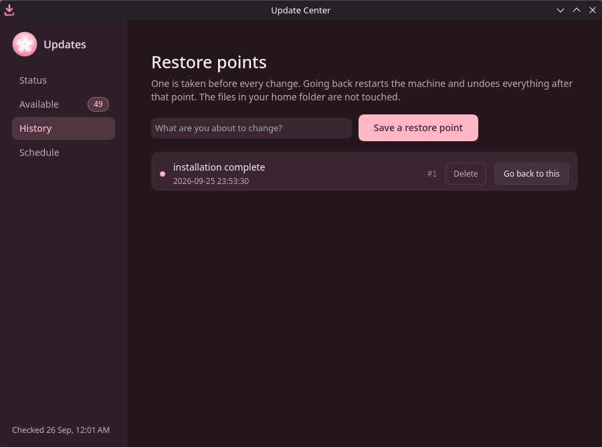Screen dimensions: 602x447
Task: Close the Update Center window
Action: coord(593,10)
